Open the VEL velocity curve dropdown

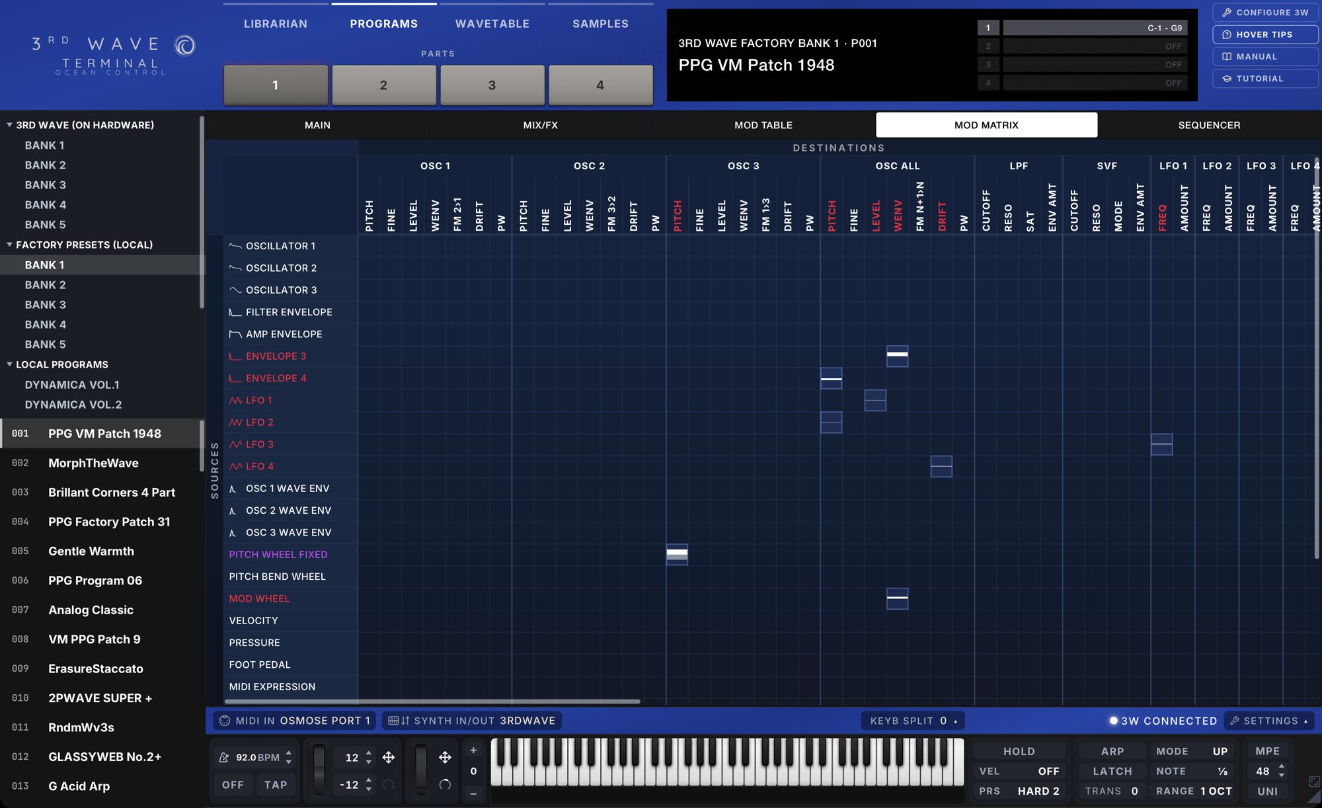click(1019, 771)
